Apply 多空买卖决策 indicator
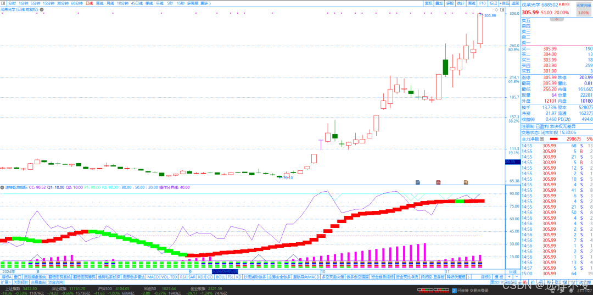The height and width of the screenshot is (295, 593). click(x=333, y=277)
